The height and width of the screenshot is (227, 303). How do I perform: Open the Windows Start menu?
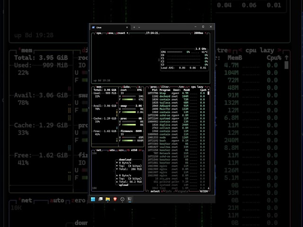[x=93, y=199]
